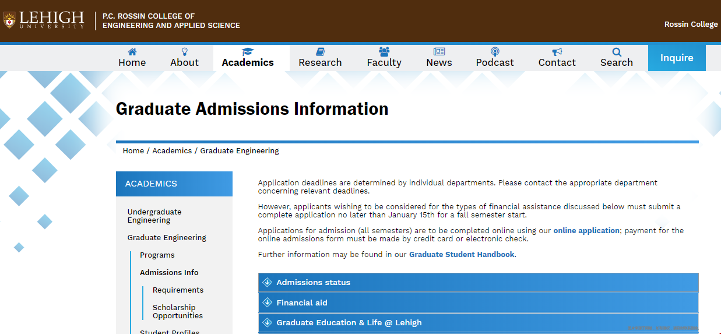Open the About menu item

coord(184,62)
